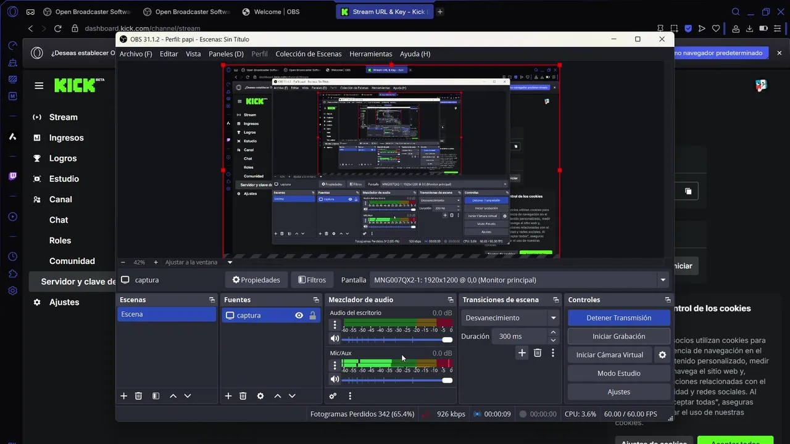Move scene down in Escenas panel
The width and height of the screenshot is (790, 444).
click(188, 396)
